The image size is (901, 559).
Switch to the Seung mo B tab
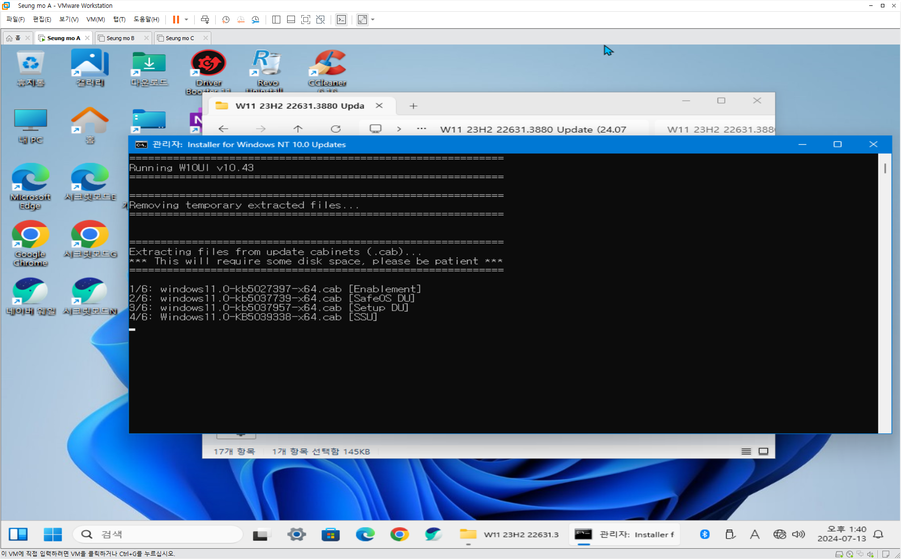(120, 38)
